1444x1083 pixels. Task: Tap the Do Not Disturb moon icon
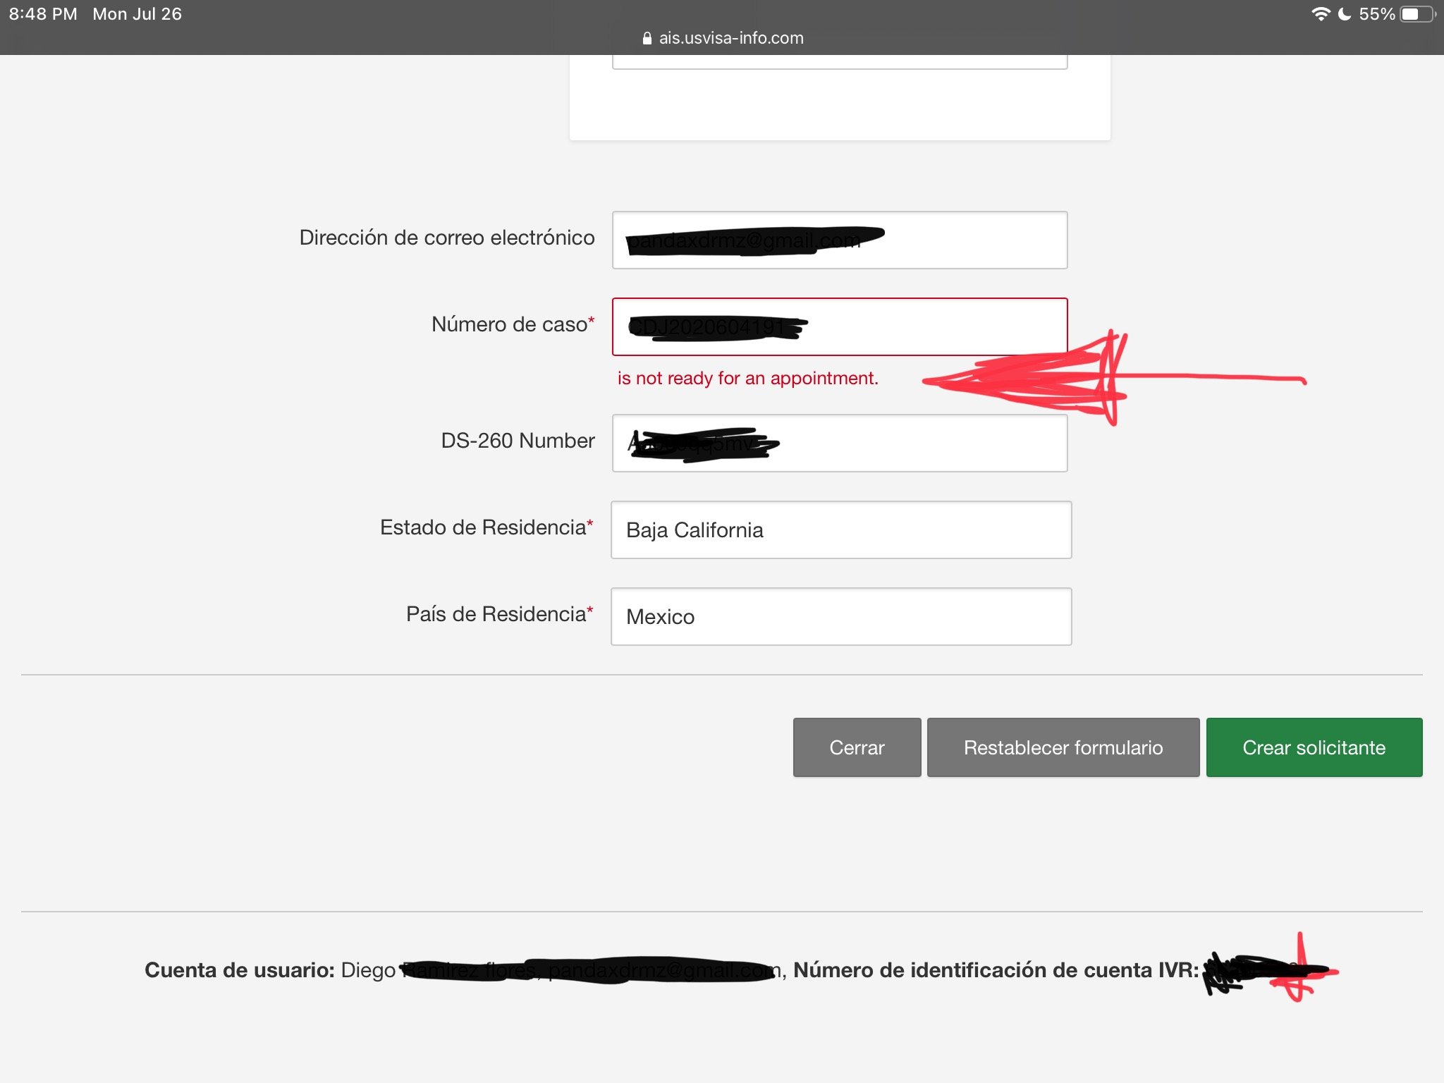tap(1345, 14)
